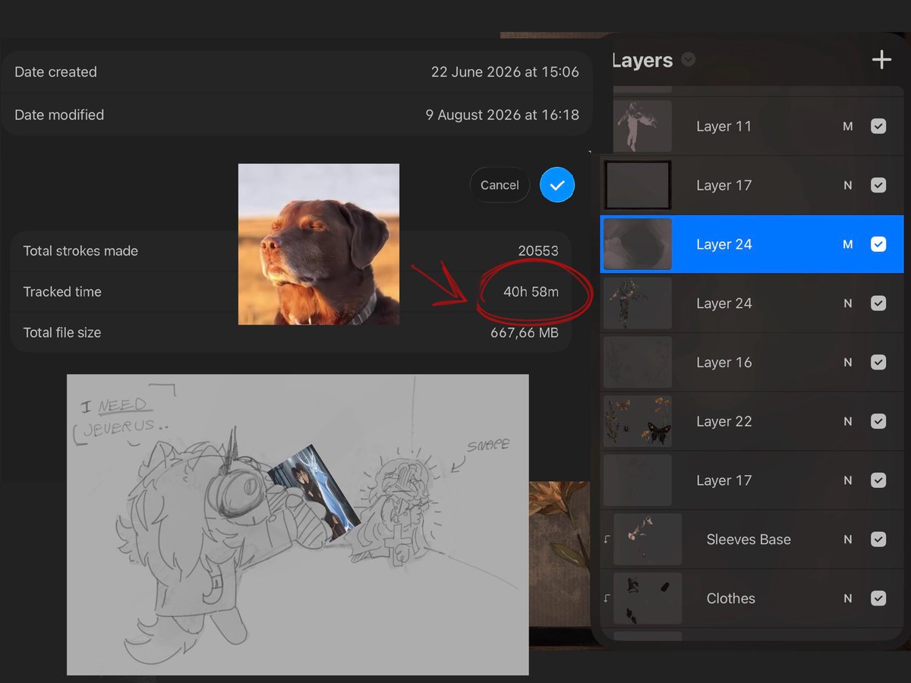Image resolution: width=911 pixels, height=683 pixels.
Task: Select the Layer 22 butterflies thumbnail
Action: [x=638, y=421]
